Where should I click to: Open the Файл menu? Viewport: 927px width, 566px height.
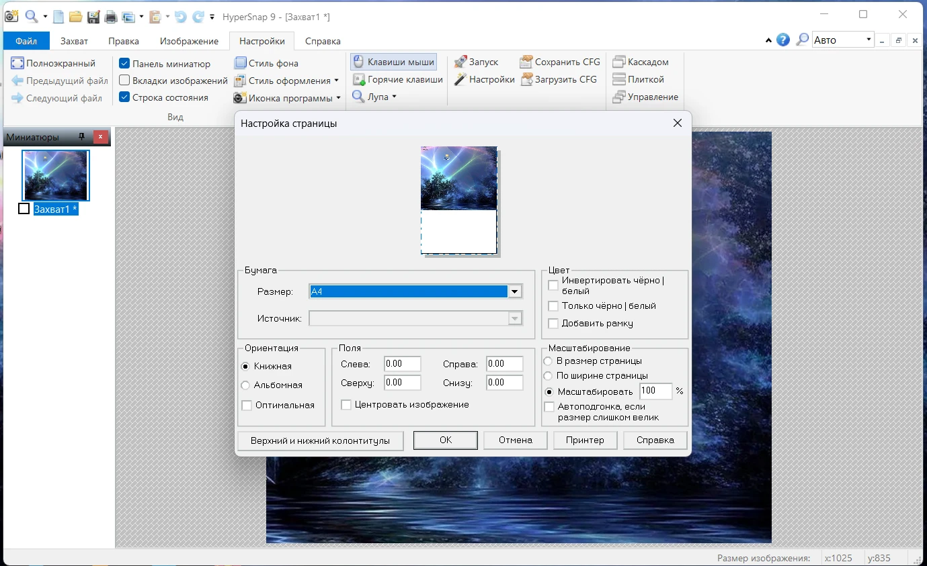[x=26, y=41]
